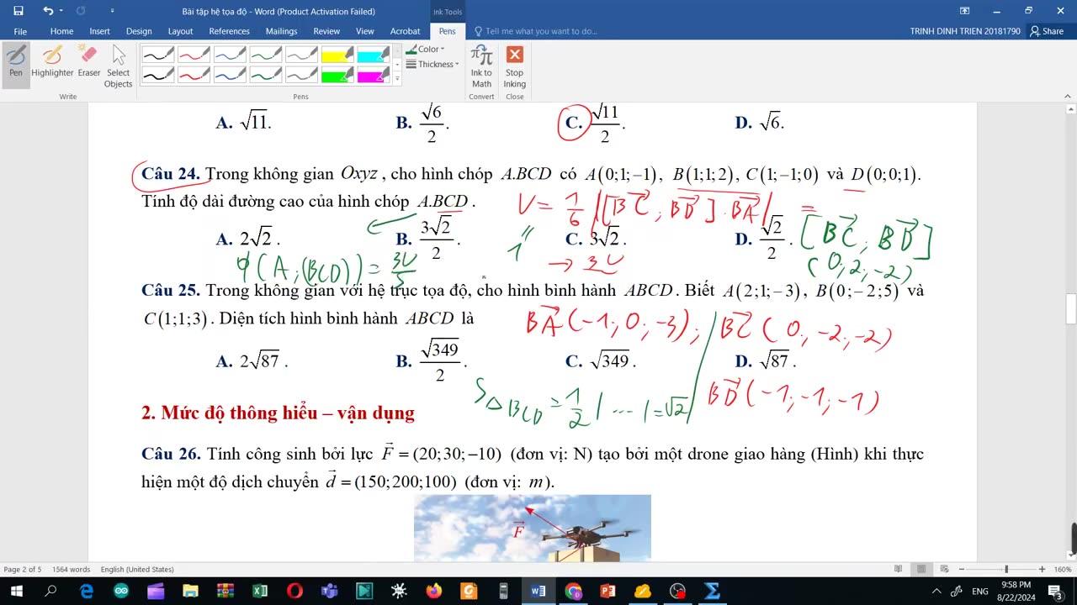This screenshot has width=1077, height=605.
Task: Pick the thick red pen in bottom row
Action: (194, 75)
